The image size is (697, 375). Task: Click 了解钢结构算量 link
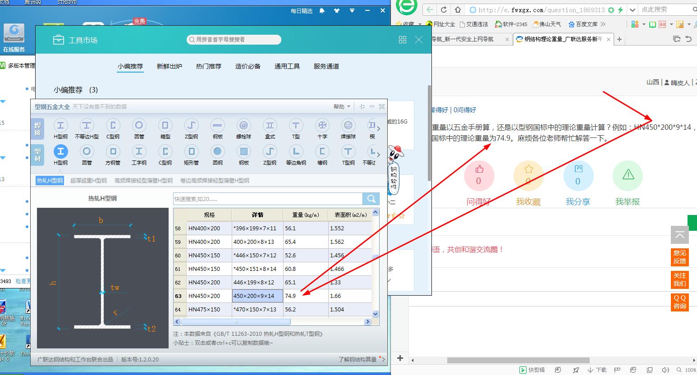click(358, 360)
